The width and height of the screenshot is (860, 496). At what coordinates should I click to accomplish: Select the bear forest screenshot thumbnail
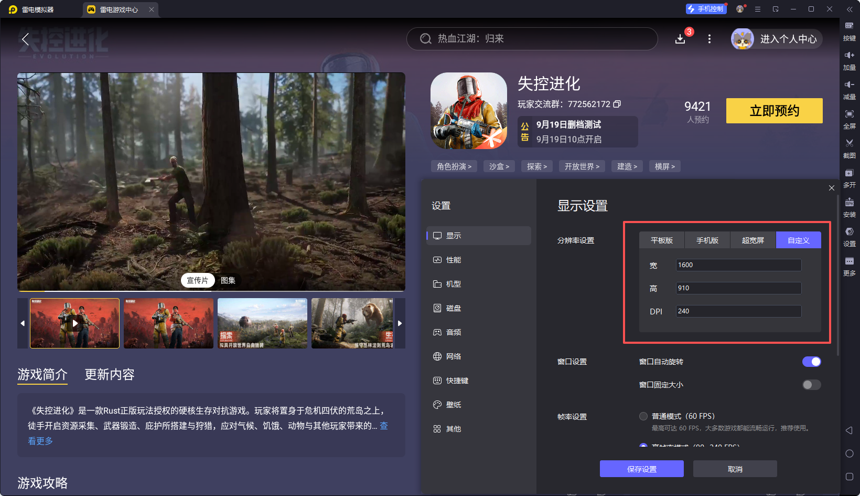[352, 323]
